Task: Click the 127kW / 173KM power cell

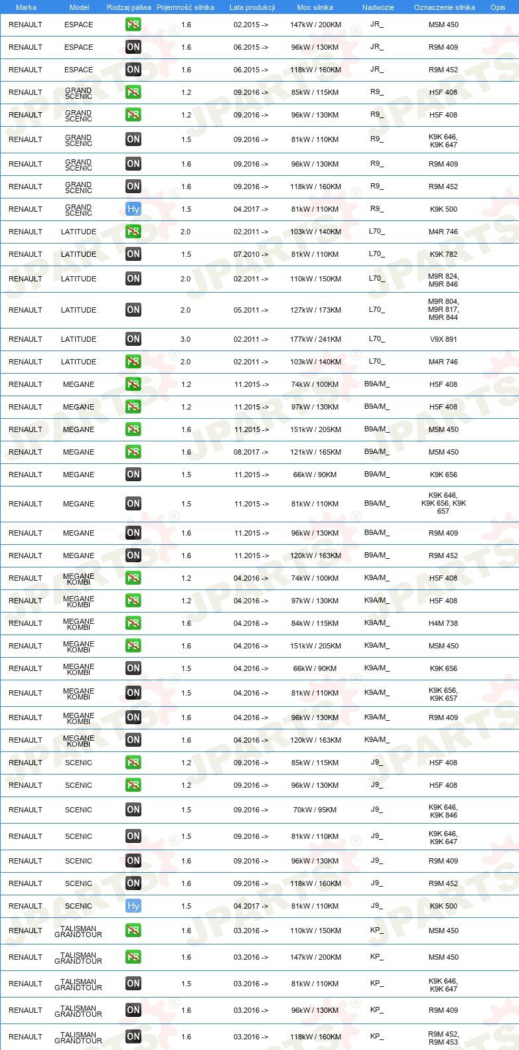Action: click(315, 310)
